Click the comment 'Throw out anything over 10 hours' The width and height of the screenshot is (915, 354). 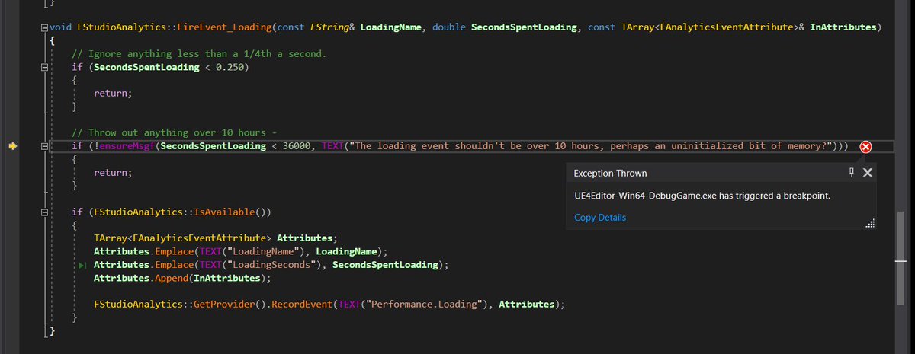(x=176, y=132)
